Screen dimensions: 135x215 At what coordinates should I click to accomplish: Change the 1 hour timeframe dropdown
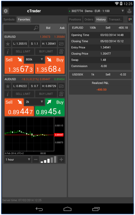pyautogui.click(x=18, y=160)
